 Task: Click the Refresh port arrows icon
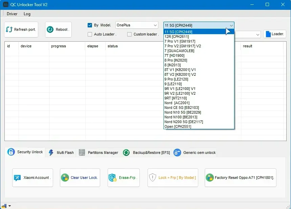tap(9, 30)
